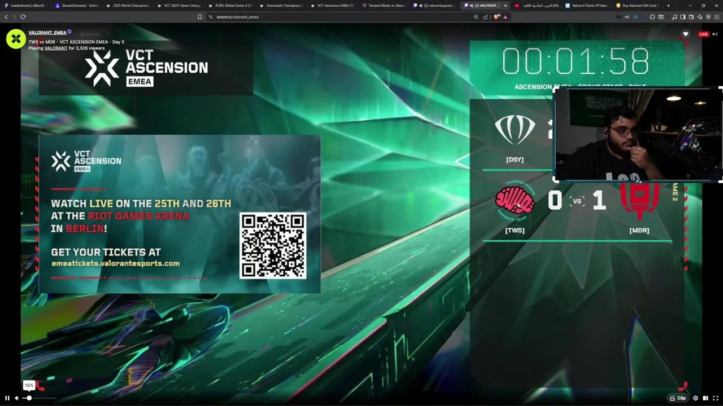This screenshot has width=723, height=406.
Task: Enter fullscreen on the video player
Action: [x=716, y=398]
